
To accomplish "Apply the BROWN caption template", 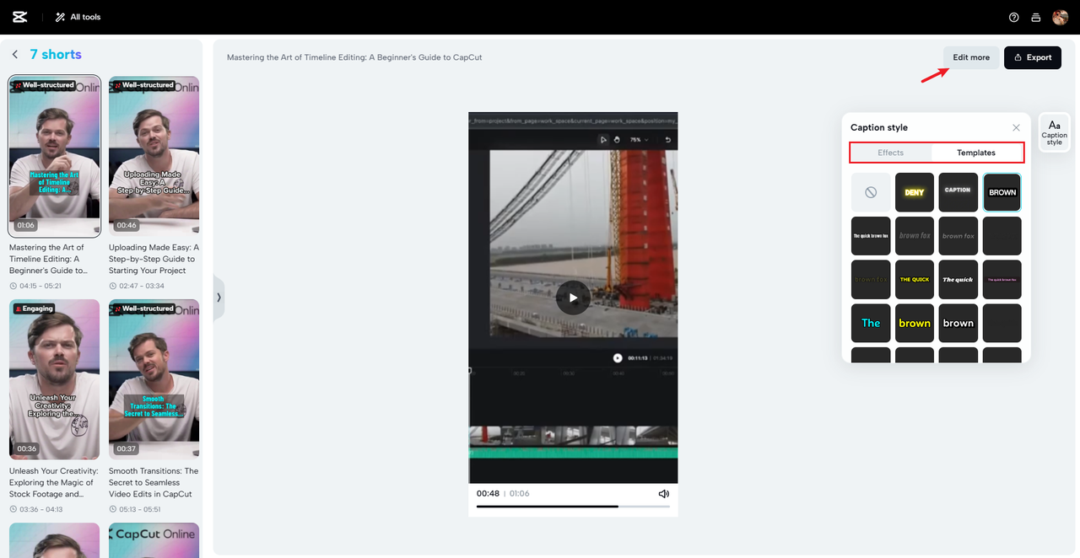I will (1002, 191).
